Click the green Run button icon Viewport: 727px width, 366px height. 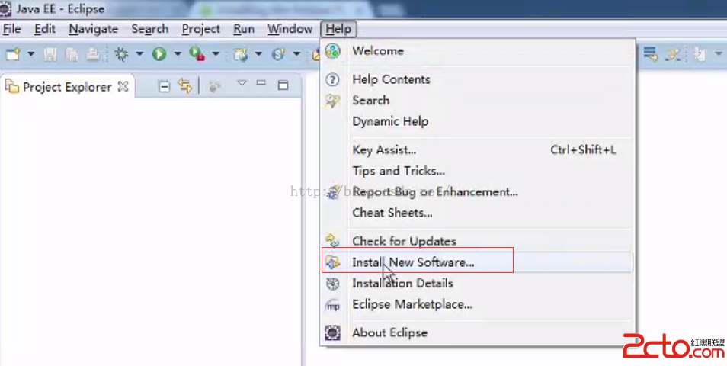159,54
